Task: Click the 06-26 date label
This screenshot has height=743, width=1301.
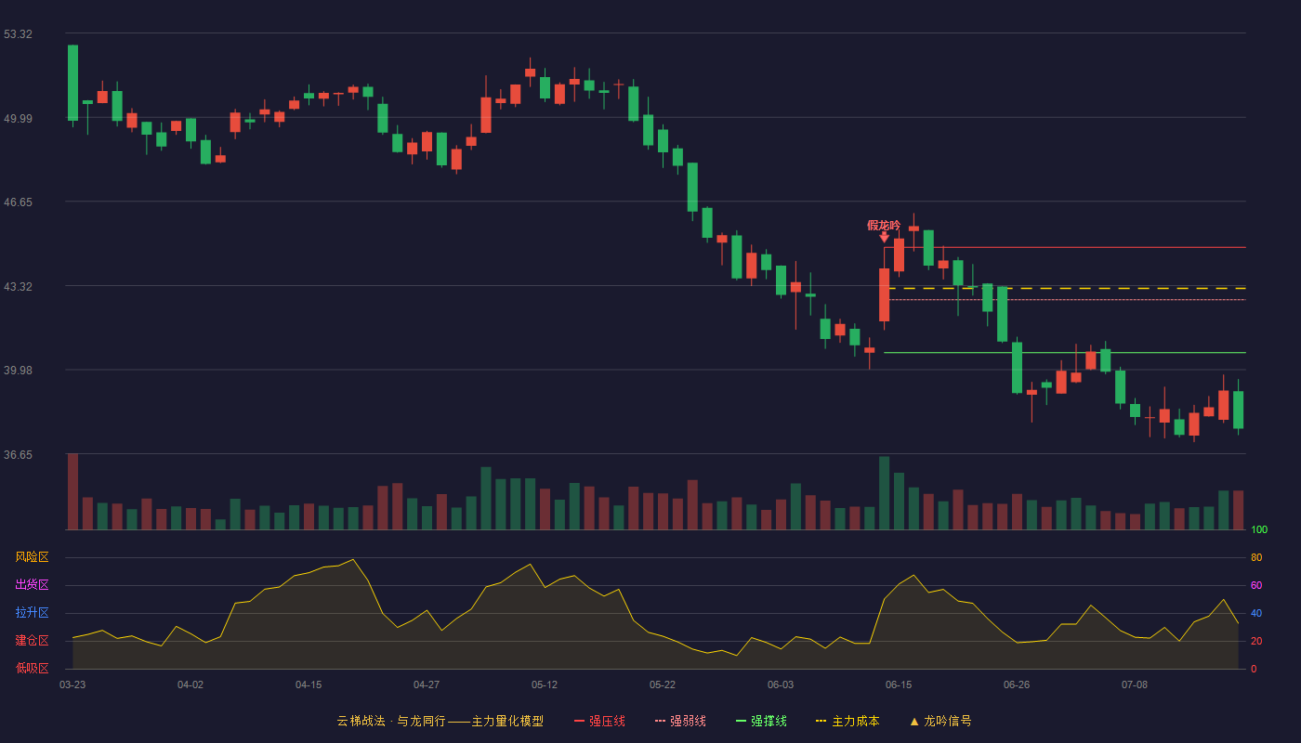Action: (x=1017, y=684)
